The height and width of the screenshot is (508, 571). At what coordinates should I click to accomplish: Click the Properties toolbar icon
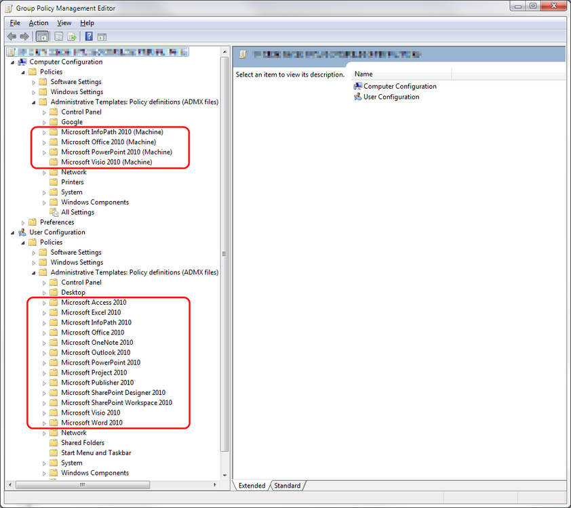(x=58, y=37)
